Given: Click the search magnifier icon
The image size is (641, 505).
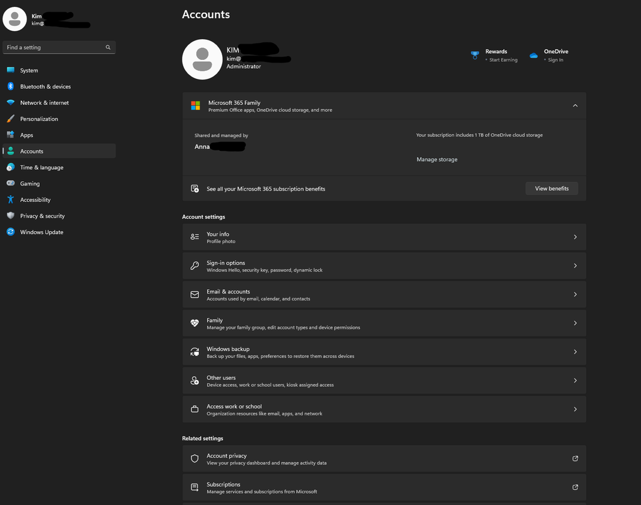Looking at the screenshot, I should [108, 47].
